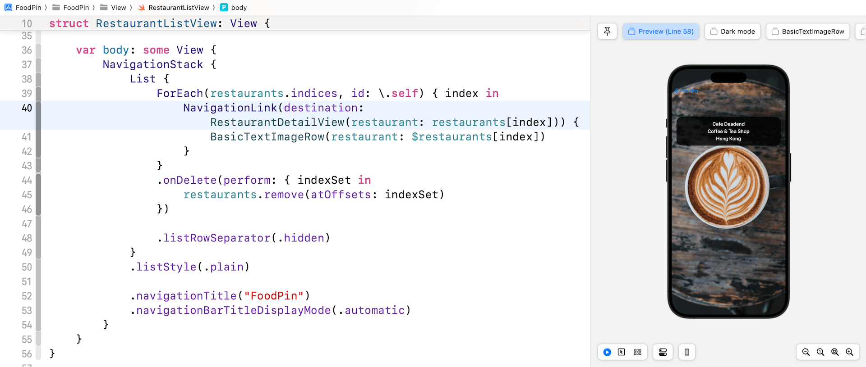The height and width of the screenshot is (367, 866).
Task: Switch to selectable preview mode
Action: [x=622, y=352]
